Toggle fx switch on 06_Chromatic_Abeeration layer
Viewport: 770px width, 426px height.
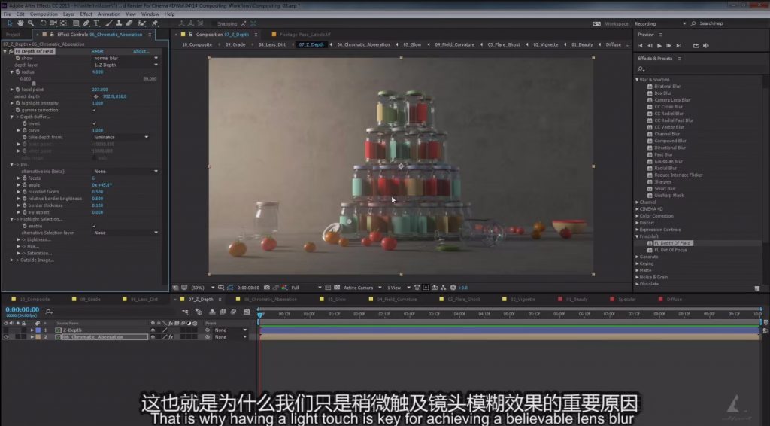(x=171, y=337)
